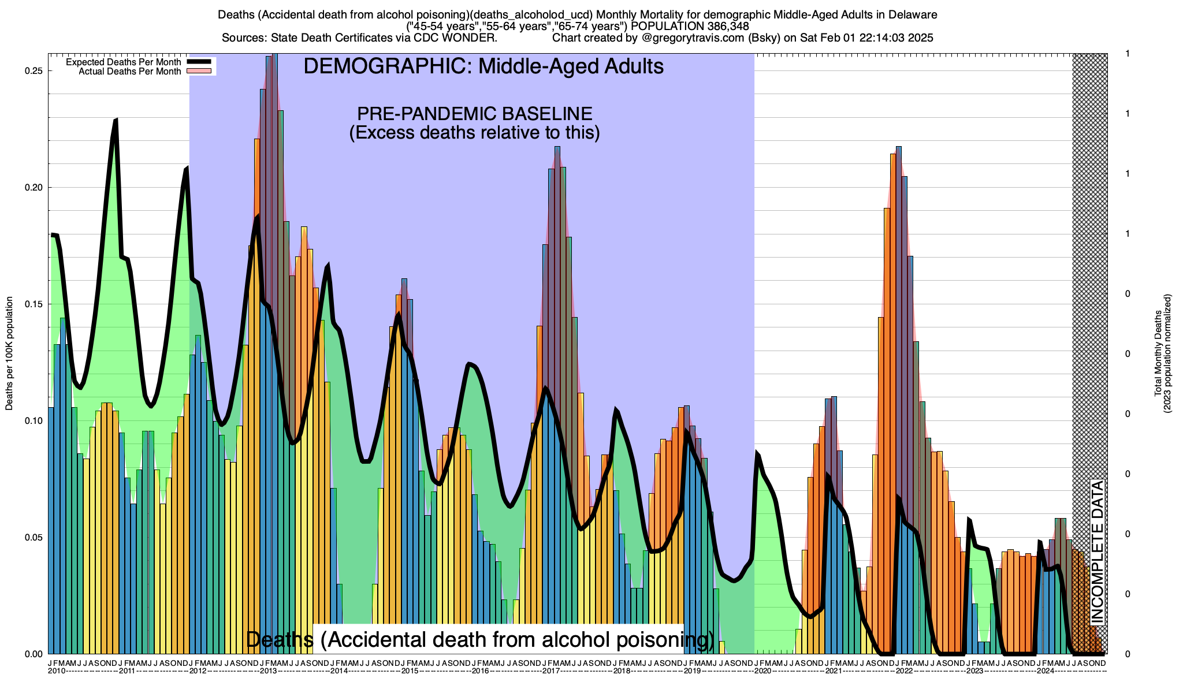
Task: Click the bottom Deaths (Accidental death) caption
Action: point(479,639)
